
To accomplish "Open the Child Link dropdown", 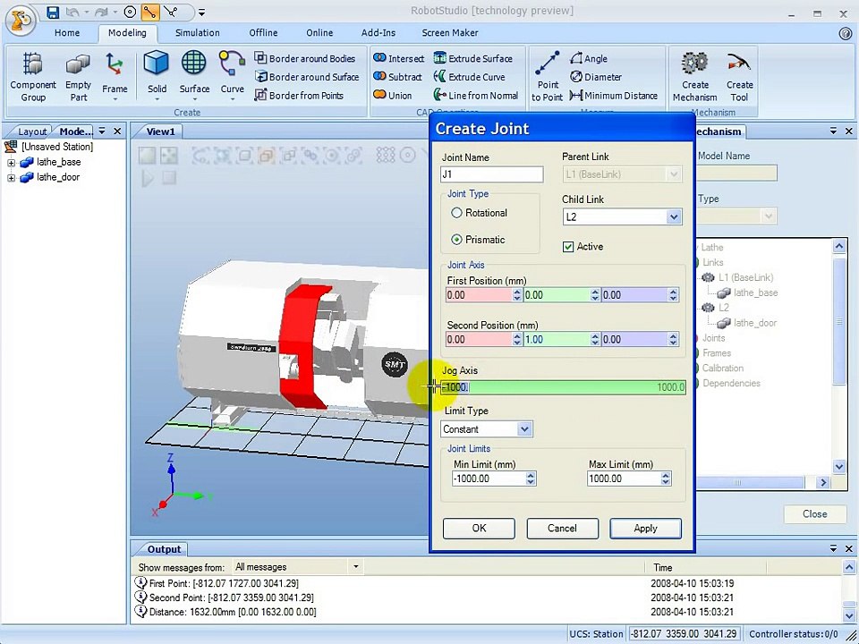I will [673, 216].
